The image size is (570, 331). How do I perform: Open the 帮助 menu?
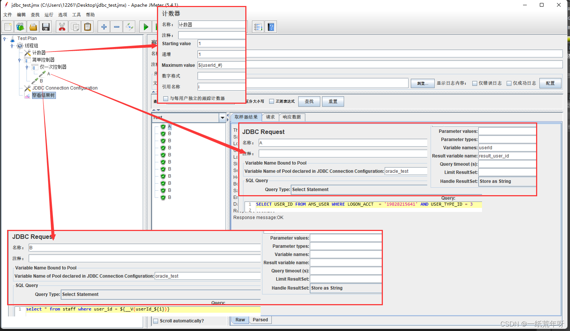[90, 15]
